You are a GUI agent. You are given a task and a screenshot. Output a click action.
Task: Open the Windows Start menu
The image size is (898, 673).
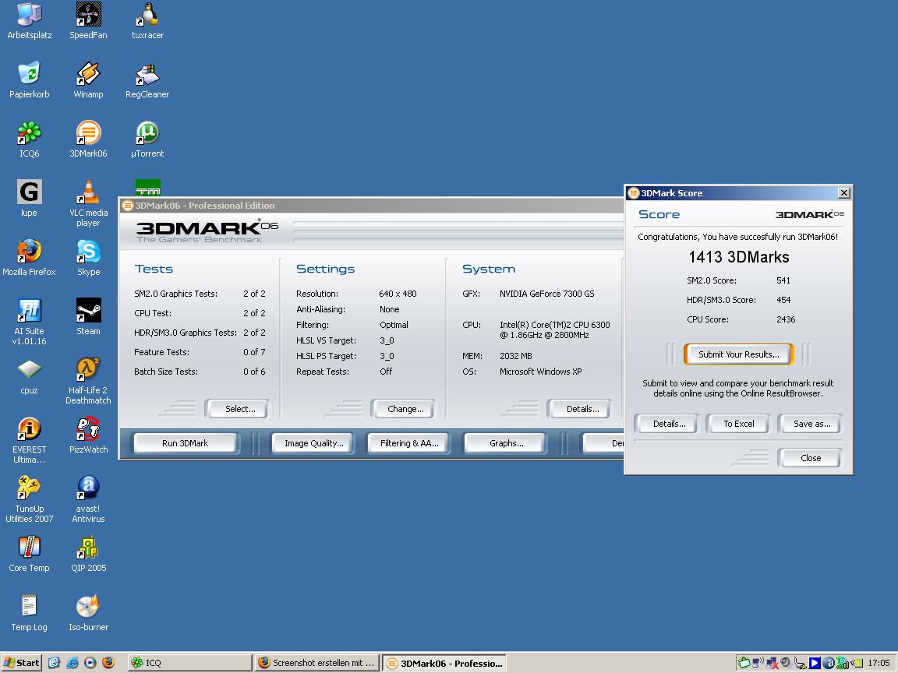[21, 663]
